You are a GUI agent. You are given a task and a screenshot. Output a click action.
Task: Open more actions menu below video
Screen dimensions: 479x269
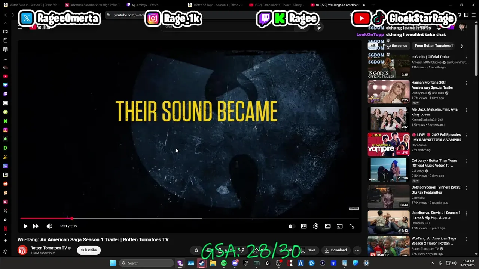357,250
